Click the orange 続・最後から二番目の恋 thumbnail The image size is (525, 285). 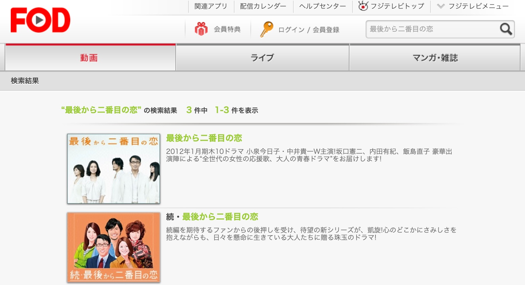point(114,247)
